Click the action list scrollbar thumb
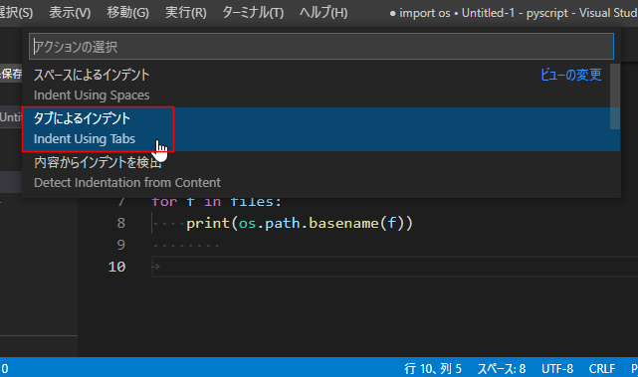 click(615, 96)
